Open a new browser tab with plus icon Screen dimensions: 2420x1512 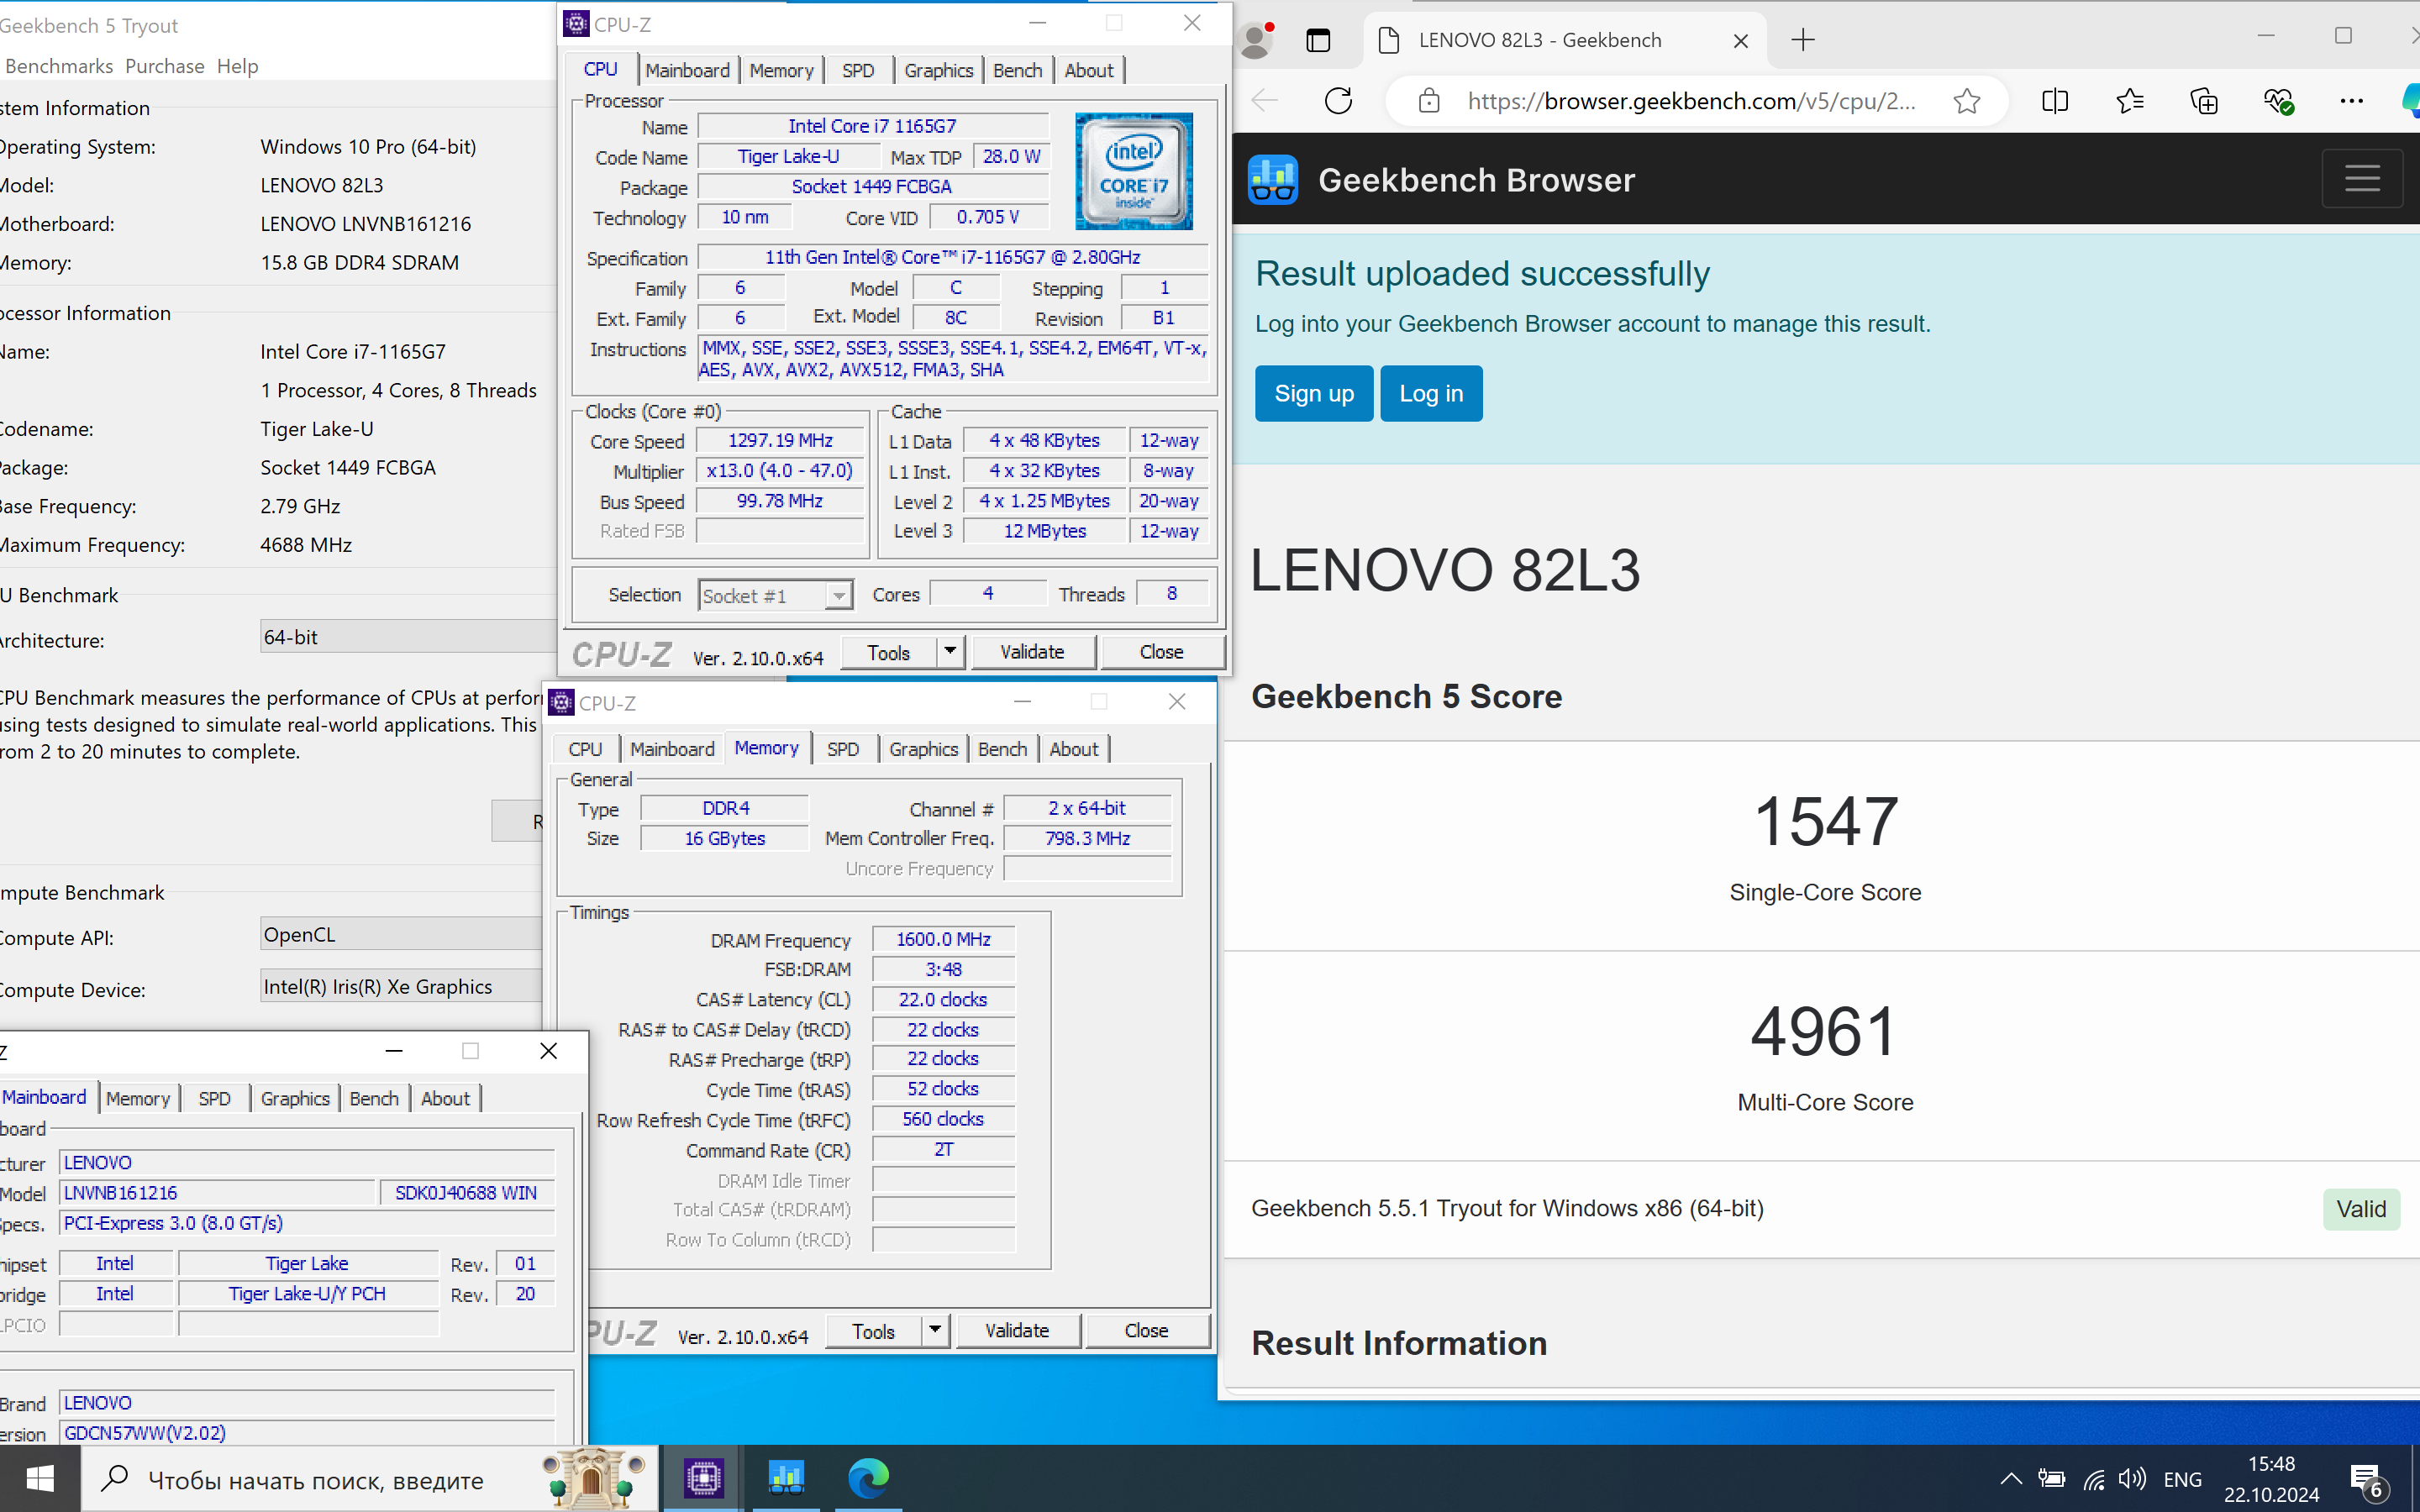(x=1803, y=40)
